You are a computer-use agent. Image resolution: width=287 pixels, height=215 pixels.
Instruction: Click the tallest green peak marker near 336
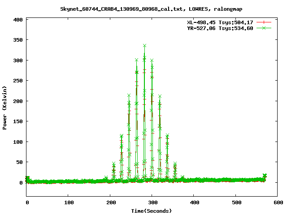point(144,46)
